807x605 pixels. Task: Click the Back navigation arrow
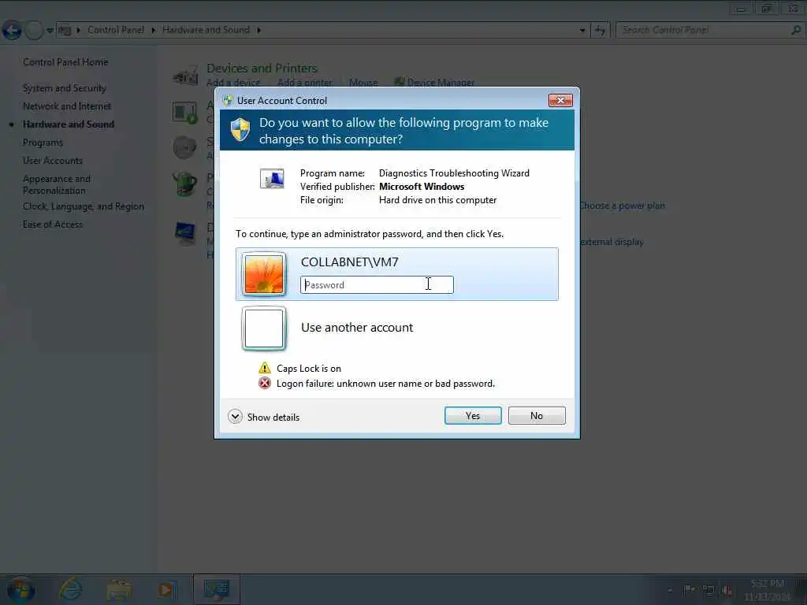pos(13,31)
